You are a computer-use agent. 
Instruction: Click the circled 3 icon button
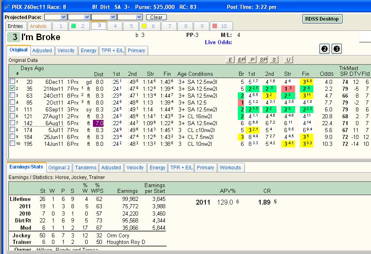(x=336, y=49)
